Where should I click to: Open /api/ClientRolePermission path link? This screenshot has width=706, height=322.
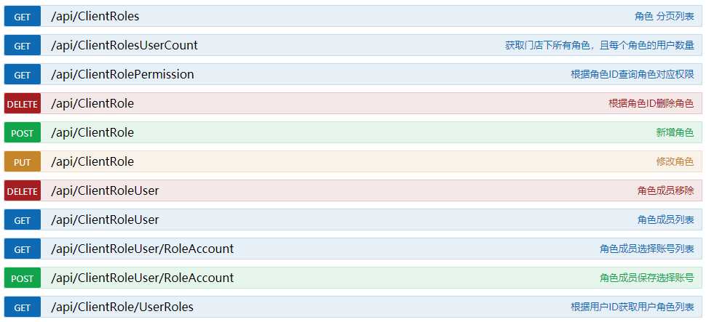[x=122, y=75]
